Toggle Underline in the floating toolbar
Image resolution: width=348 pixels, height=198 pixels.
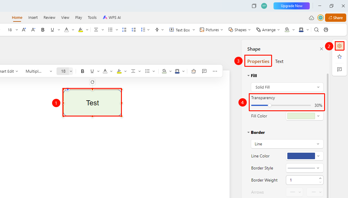[x=92, y=71]
